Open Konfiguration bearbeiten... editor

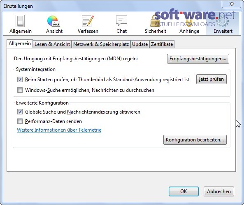(195, 140)
